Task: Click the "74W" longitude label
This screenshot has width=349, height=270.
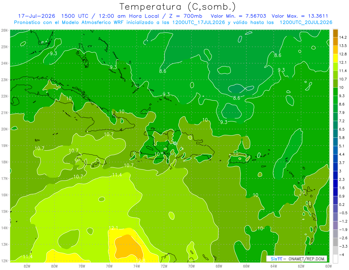Action: click(137, 266)
